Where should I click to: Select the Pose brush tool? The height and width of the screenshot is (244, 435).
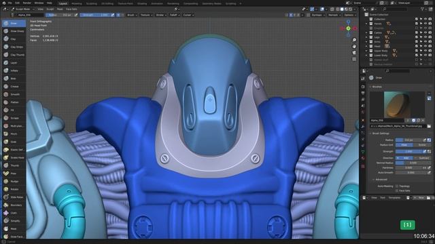pos(14,174)
